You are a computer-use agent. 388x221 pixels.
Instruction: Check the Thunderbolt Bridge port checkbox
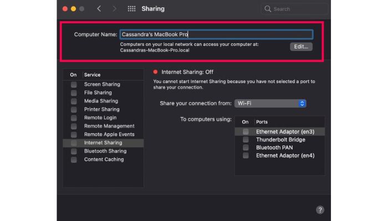tap(246, 140)
